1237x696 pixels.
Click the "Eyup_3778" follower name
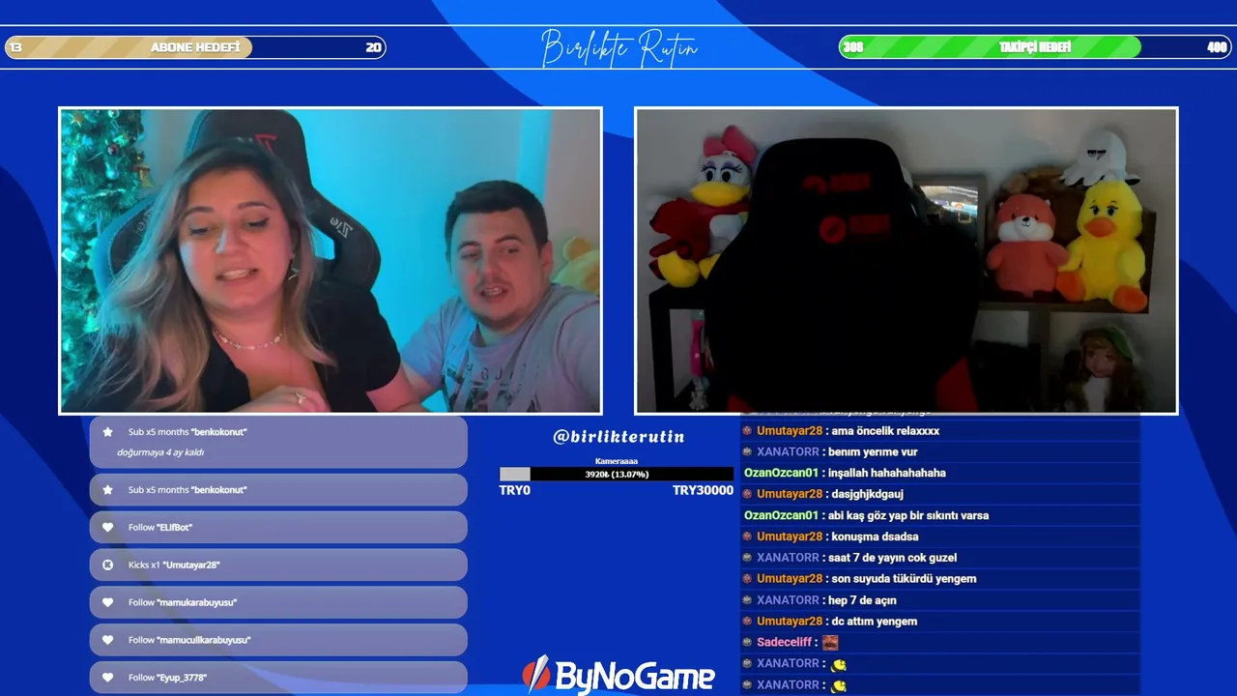(x=181, y=678)
